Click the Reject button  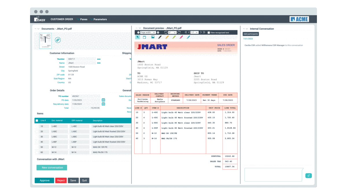click(61, 181)
